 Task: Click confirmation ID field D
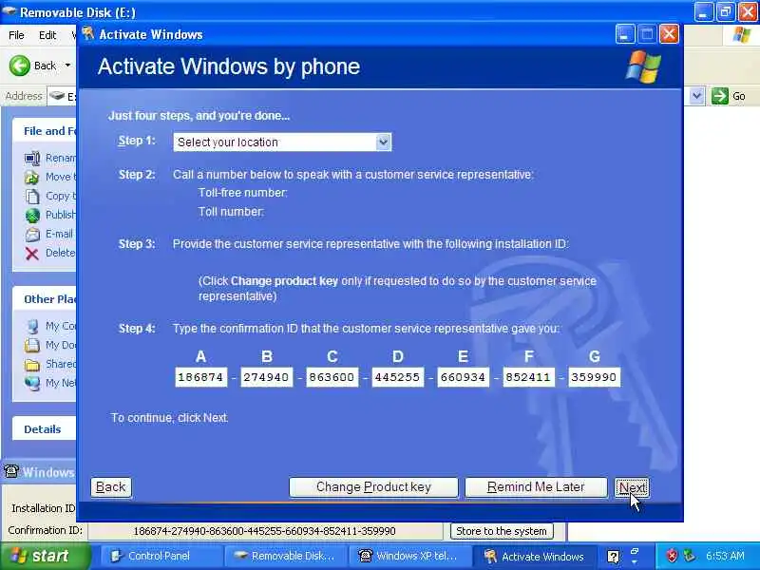397,377
